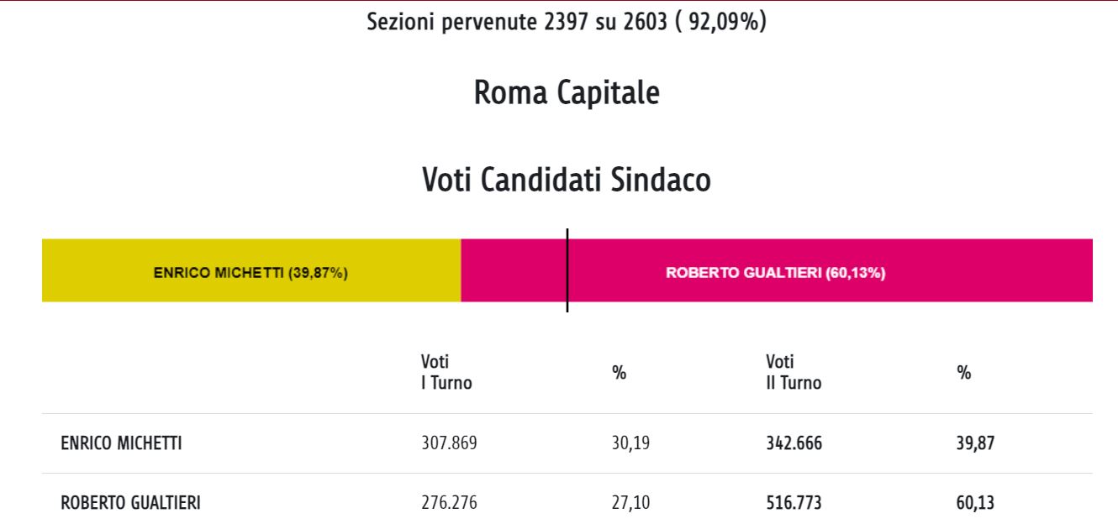Click Gualtieri's first-round votes 276.276
This screenshot has height=524, width=1118.
click(x=449, y=503)
